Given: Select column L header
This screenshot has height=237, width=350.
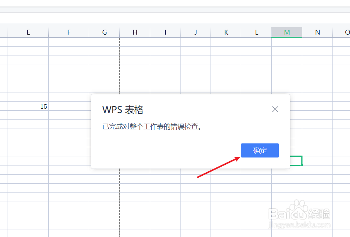Looking at the screenshot, I should (256, 32).
